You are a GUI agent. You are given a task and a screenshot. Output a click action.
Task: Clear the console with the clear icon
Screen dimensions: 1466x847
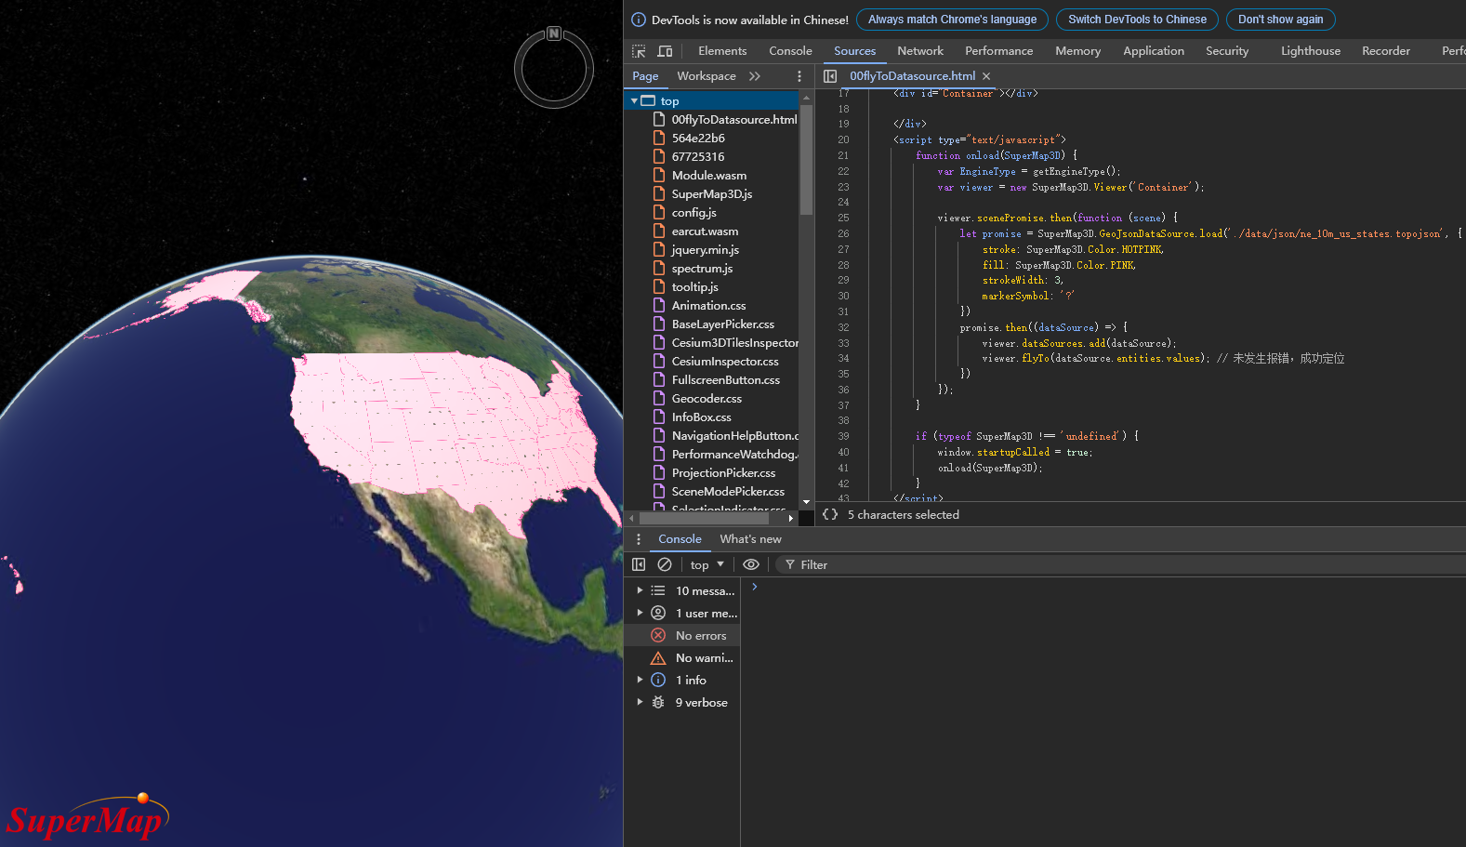(665, 564)
